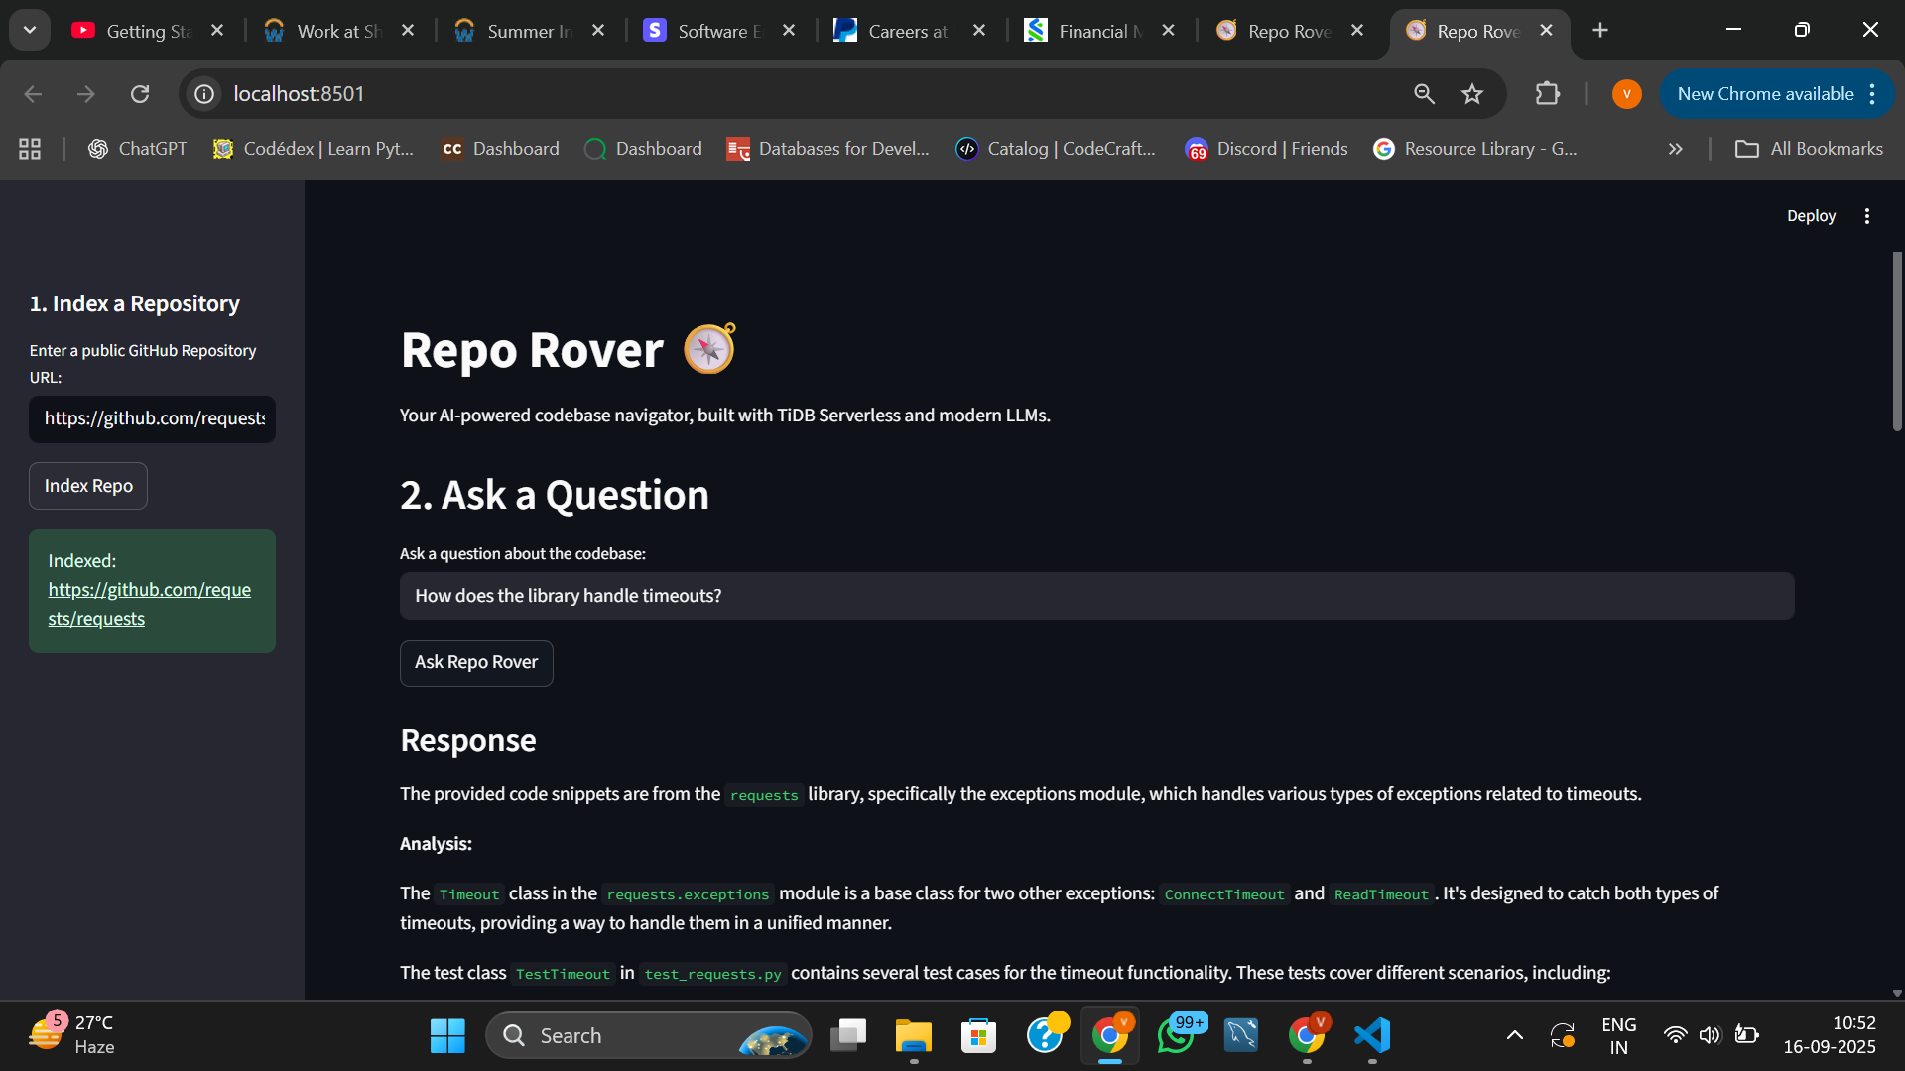Image resolution: width=1905 pixels, height=1071 pixels.
Task: Click the Chrome profile avatar
Action: coord(1626,94)
